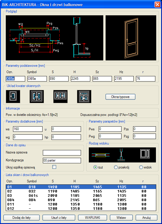Select the double-sash window layout icon
The image size is (162, 224).
pos(37,97)
